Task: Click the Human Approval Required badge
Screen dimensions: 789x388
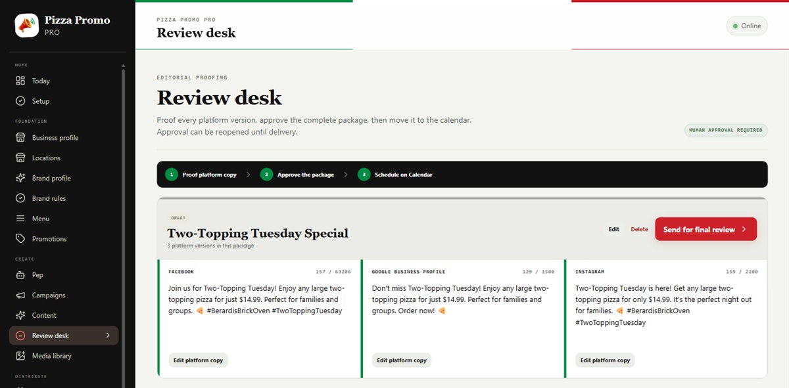Action: coord(725,130)
